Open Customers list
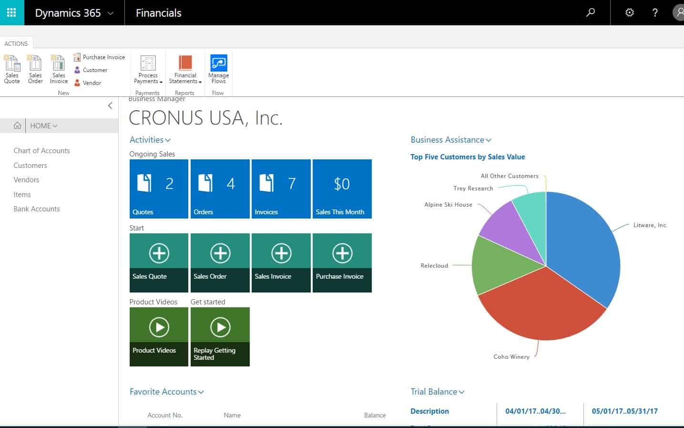 click(x=30, y=165)
